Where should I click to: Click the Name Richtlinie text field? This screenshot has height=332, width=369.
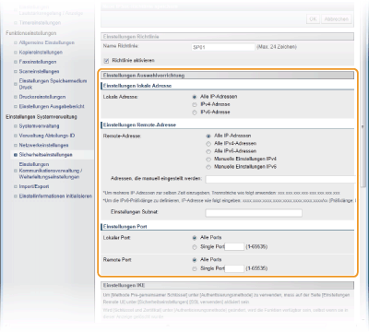point(223,47)
